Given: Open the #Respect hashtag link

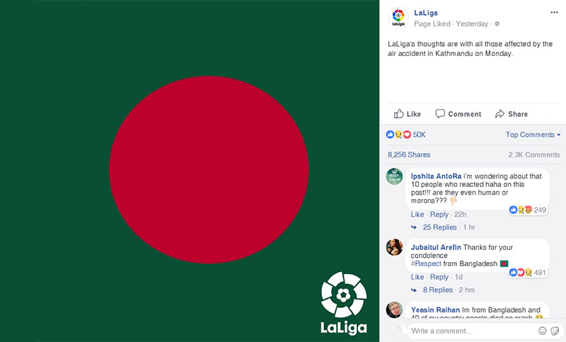Looking at the screenshot, I should (x=426, y=263).
